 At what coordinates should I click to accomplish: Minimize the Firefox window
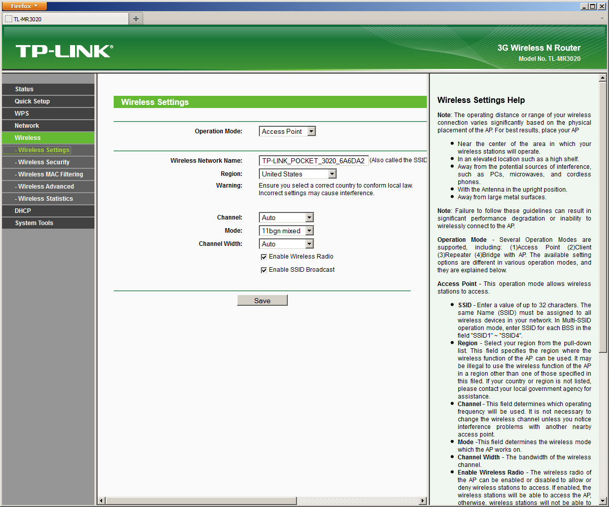(585, 6)
